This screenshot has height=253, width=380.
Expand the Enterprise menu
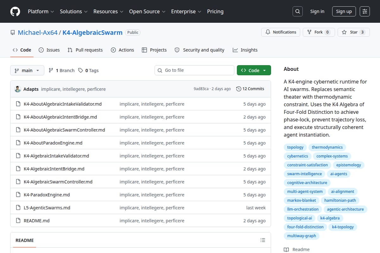coord(186,11)
